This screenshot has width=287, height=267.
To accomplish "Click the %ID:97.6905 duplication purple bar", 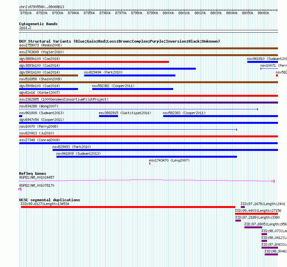I will [253, 227].
